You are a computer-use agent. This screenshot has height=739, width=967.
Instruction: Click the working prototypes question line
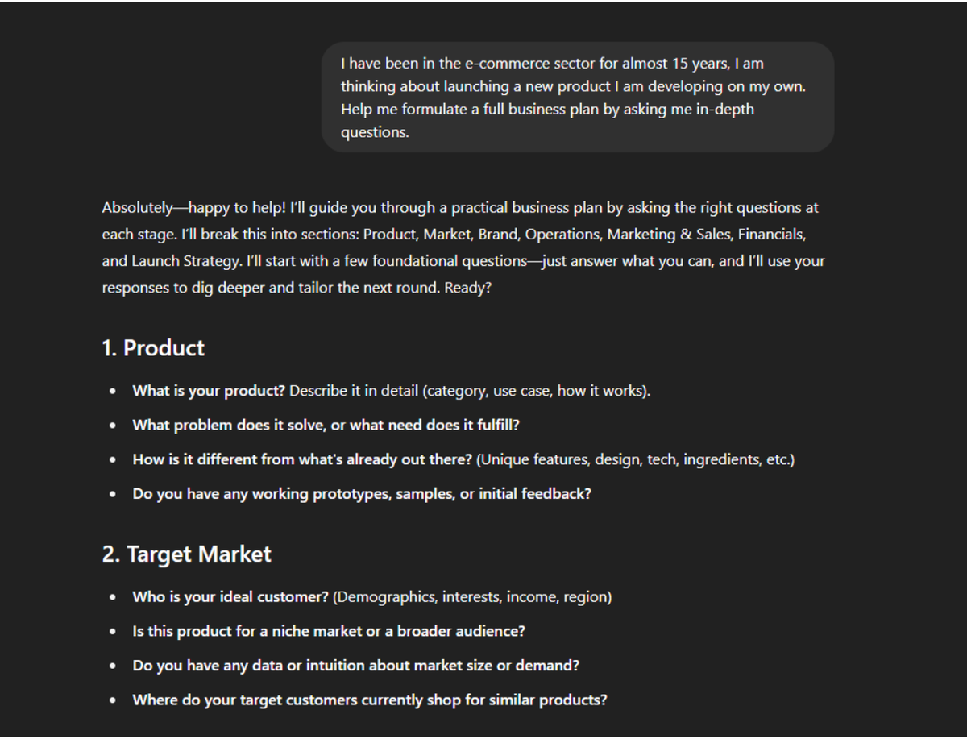click(362, 494)
